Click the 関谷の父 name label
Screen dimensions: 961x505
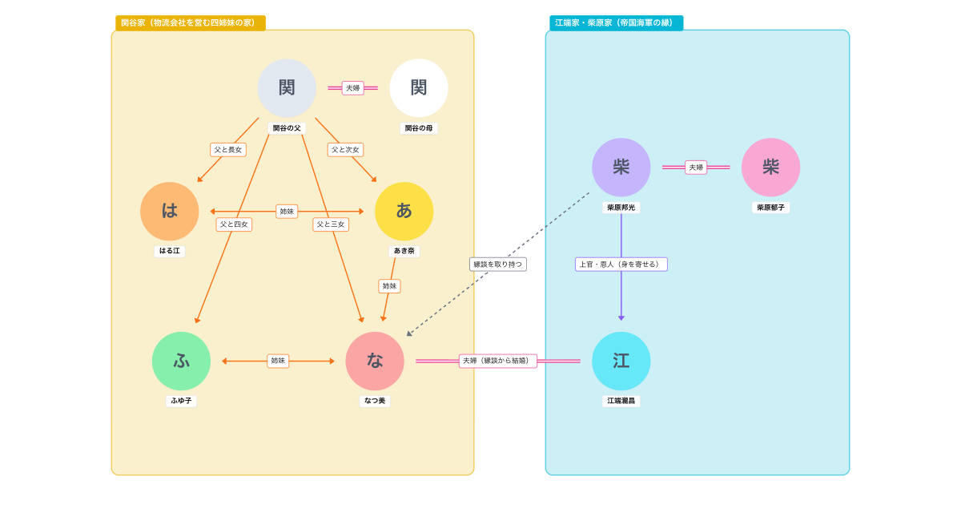287,128
